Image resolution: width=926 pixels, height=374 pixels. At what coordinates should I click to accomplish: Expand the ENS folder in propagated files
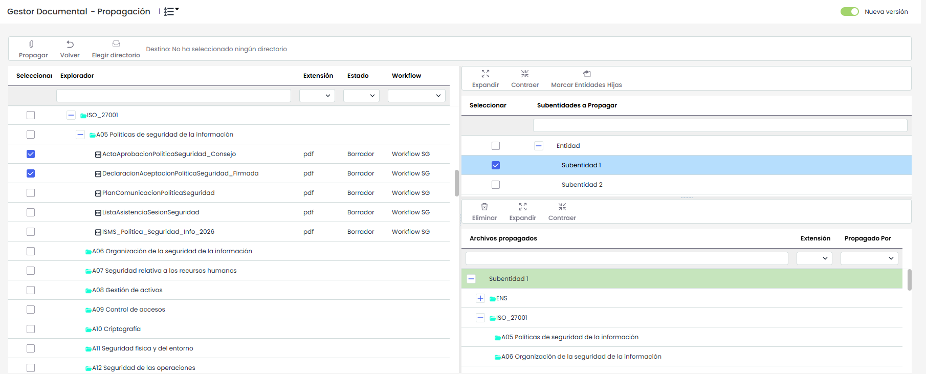pyautogui.click(x=480, y=298)
